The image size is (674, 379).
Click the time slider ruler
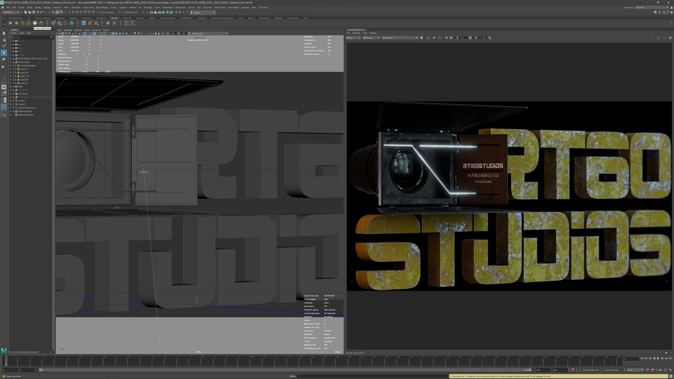(x=313, y=361)
